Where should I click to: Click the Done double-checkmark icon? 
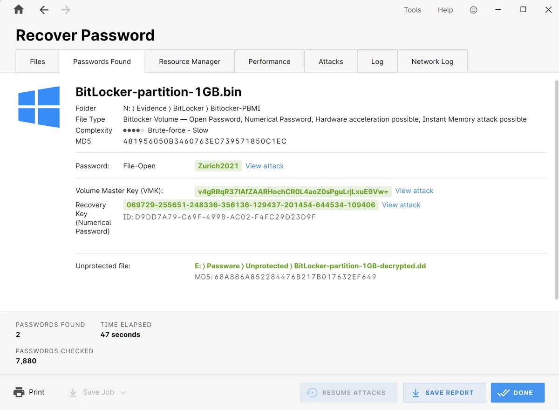pyautogui.click(x=504, y=393)
